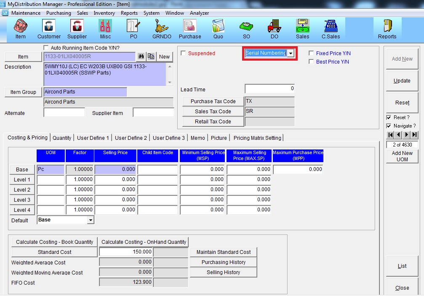Open the Quo quotation icon
The width and height of the screenshot is (424, 296).
pyautogui.click(x=218, y=29)
